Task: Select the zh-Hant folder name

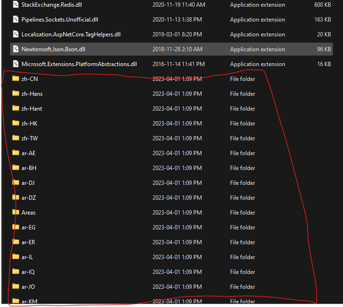Action: 32,109
